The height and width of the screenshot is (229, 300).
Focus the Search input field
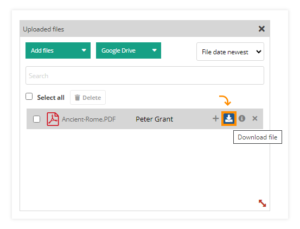[x=145, y=75]
